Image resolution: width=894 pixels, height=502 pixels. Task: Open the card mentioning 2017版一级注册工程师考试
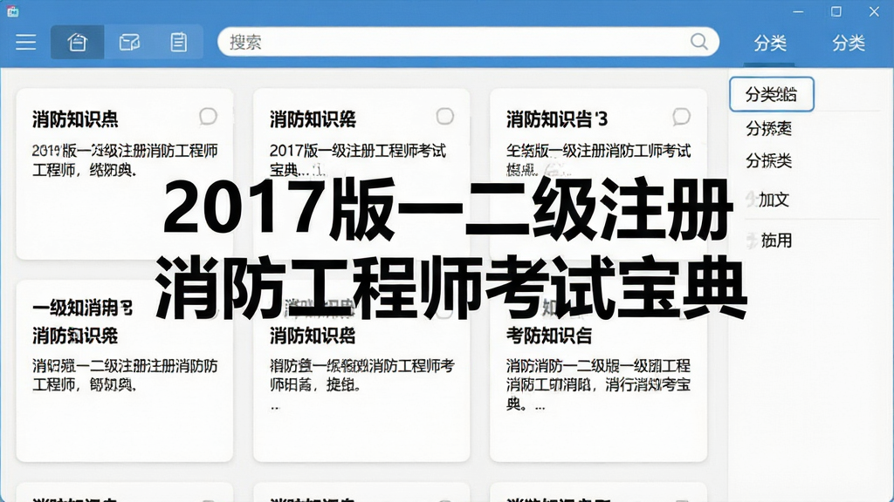coord(361,173)
